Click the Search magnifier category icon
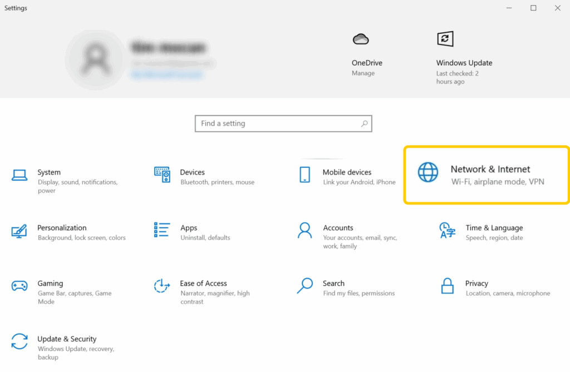Image resolution: width=570 pixels, height=372 pixels. (304, 286)
